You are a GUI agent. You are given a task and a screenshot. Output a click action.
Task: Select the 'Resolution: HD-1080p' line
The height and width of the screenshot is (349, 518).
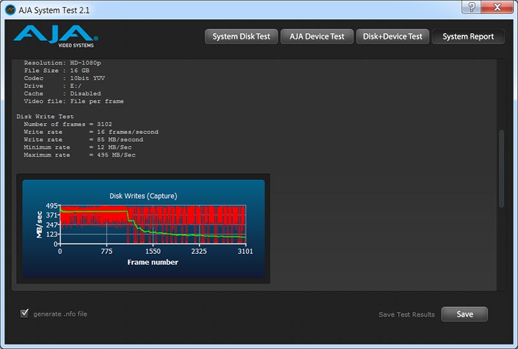click(62, 63)
